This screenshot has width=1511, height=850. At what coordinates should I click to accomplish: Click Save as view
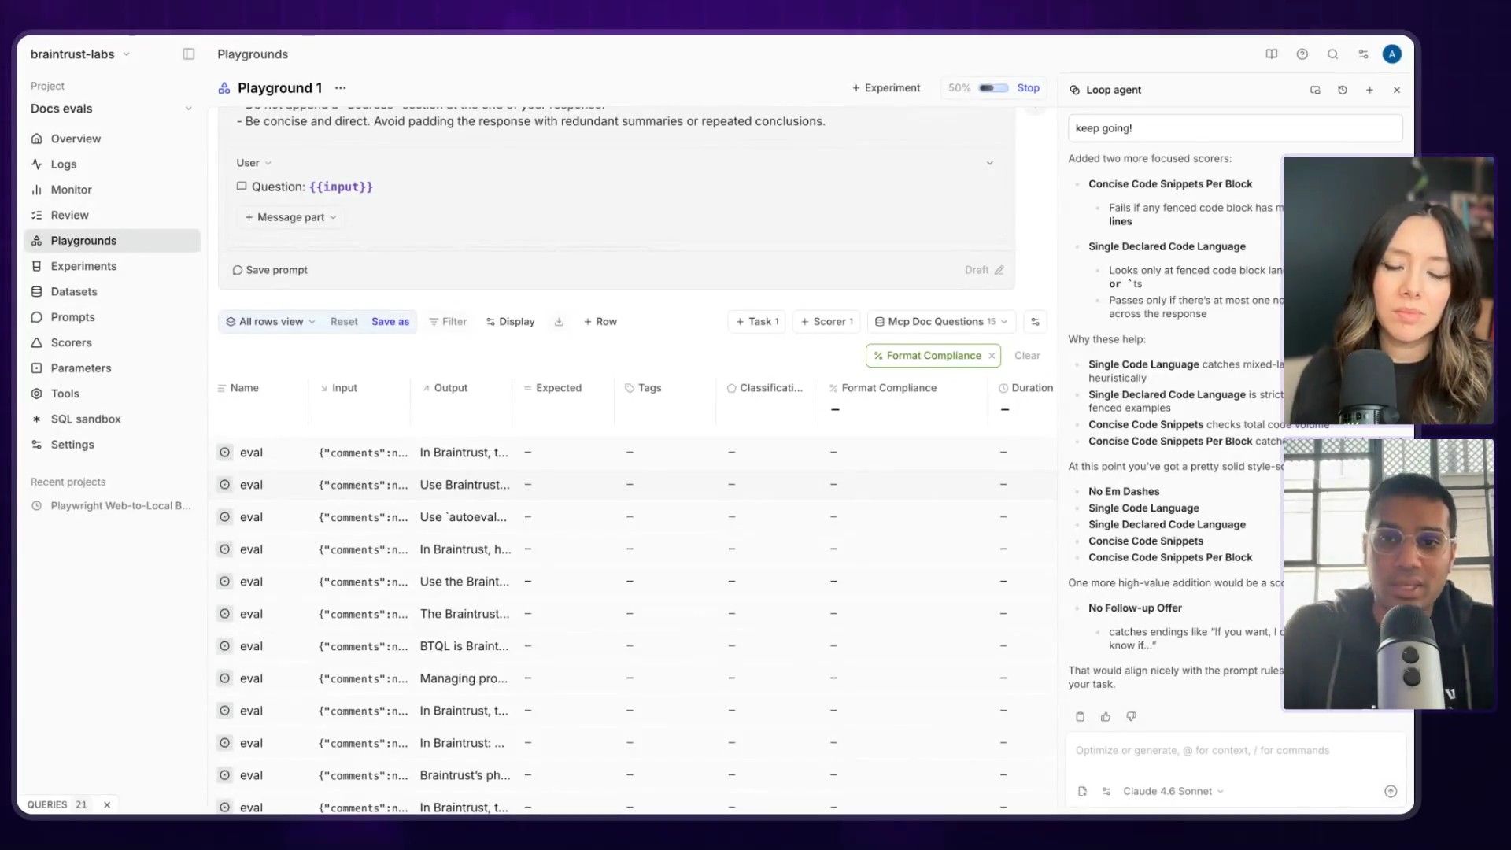pyautogui.click(x=390, y=322)
